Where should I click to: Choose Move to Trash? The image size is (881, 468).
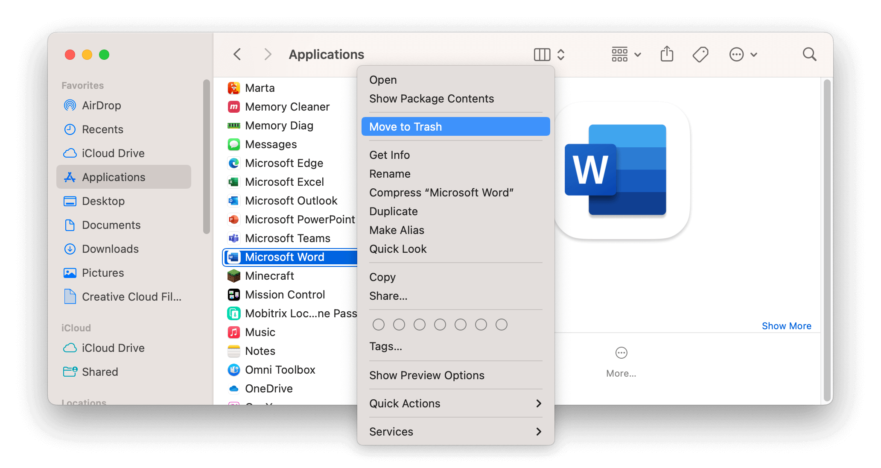click(x=455, y=127)
